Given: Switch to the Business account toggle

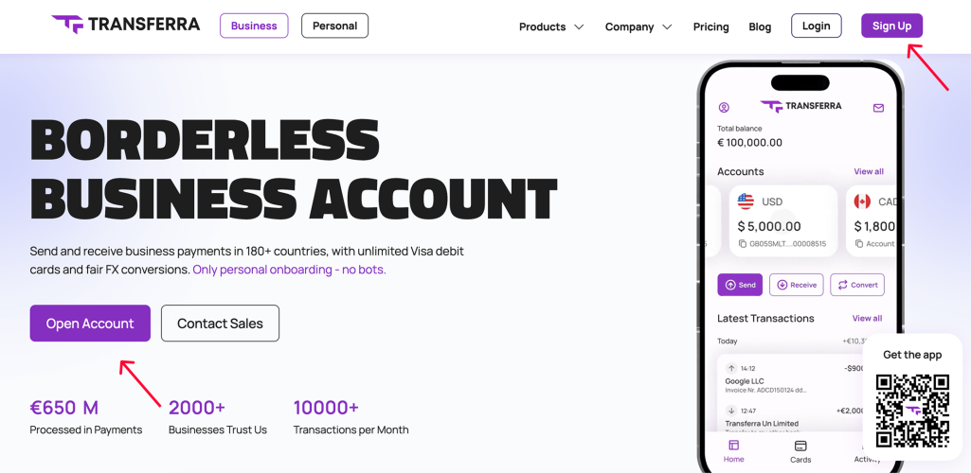Looking at the screenshot, I should (254, 26).
